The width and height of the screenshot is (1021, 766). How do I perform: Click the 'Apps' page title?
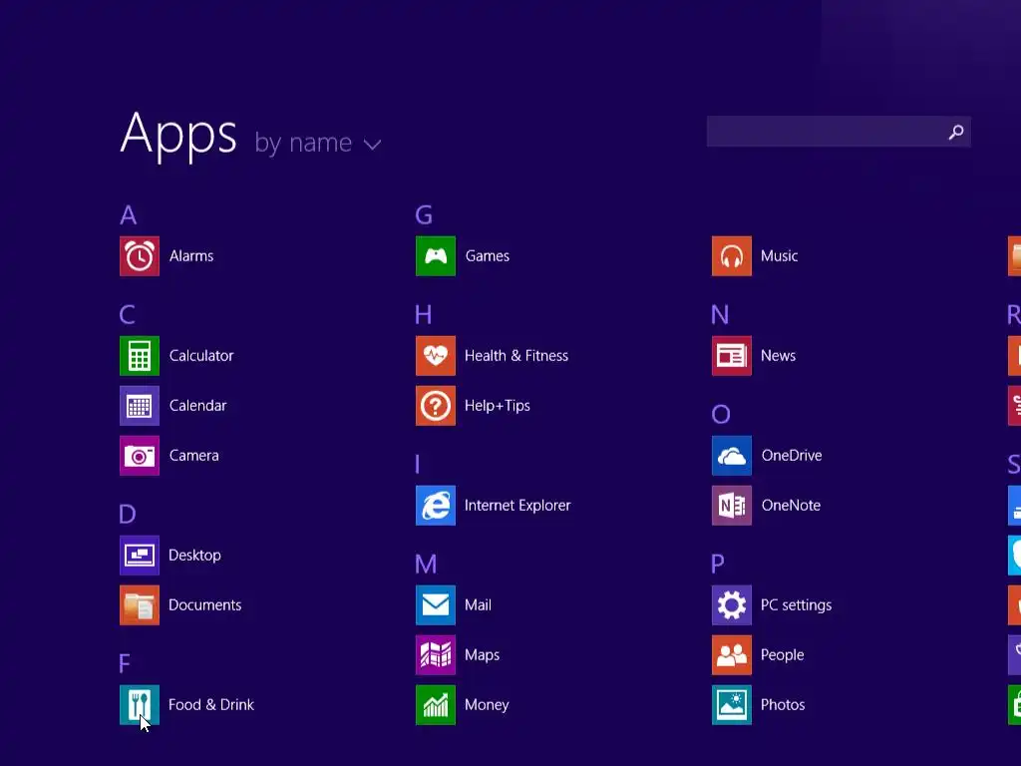178,136
